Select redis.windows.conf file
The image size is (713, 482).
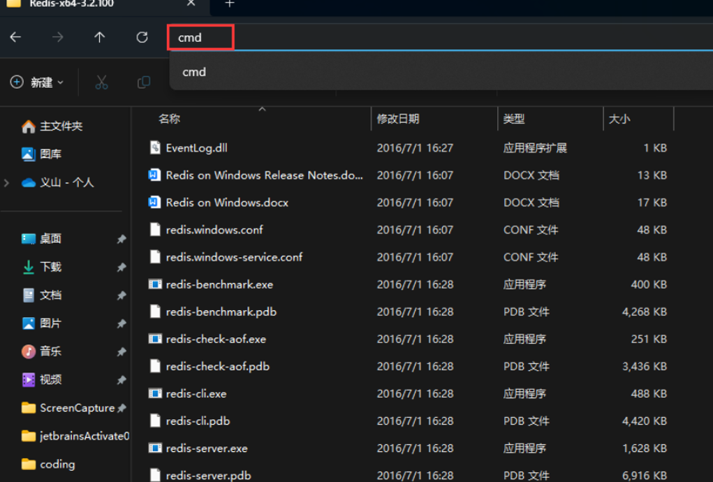(214, 230)
